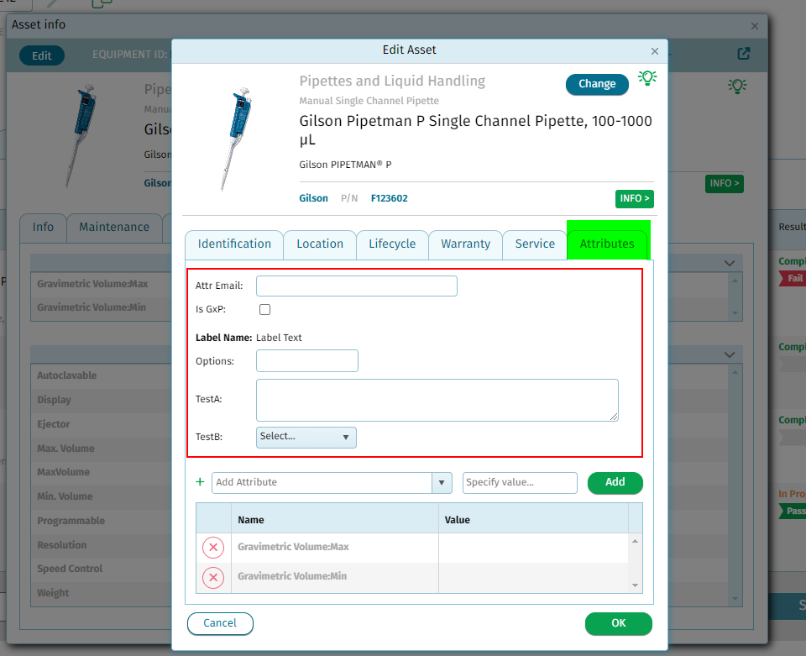Collapse the Autoclavable attributes section chevron

click(x=729, y=354)
